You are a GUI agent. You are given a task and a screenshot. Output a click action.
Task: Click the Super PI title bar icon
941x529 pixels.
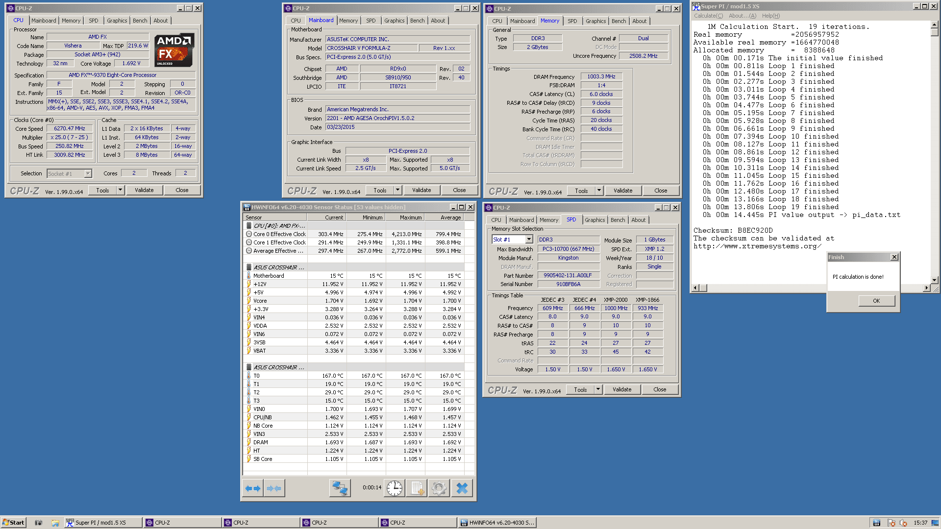pos(696,6)
